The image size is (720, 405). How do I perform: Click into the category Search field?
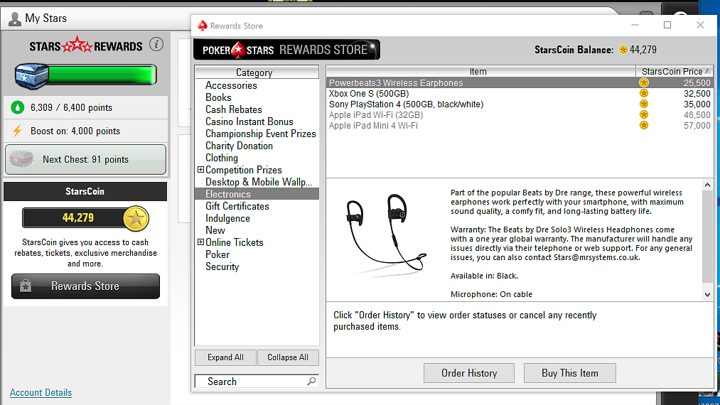249,382
